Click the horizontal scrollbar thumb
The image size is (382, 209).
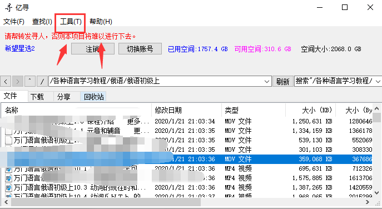point(106,202)
